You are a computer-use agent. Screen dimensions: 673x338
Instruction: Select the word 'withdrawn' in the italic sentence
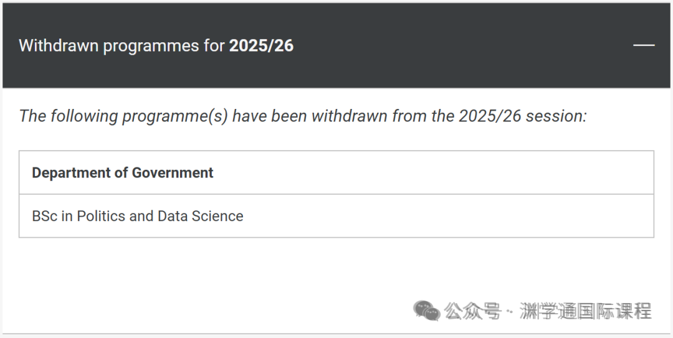(x=350, y=116)
